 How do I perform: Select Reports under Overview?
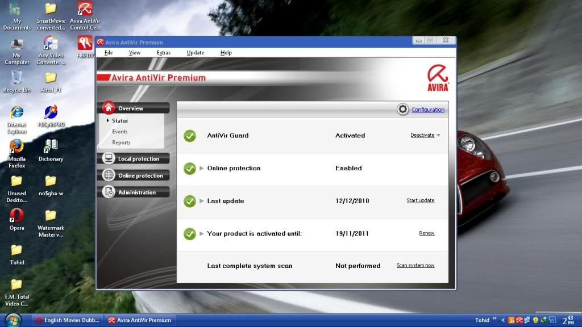tap(121, 142)
